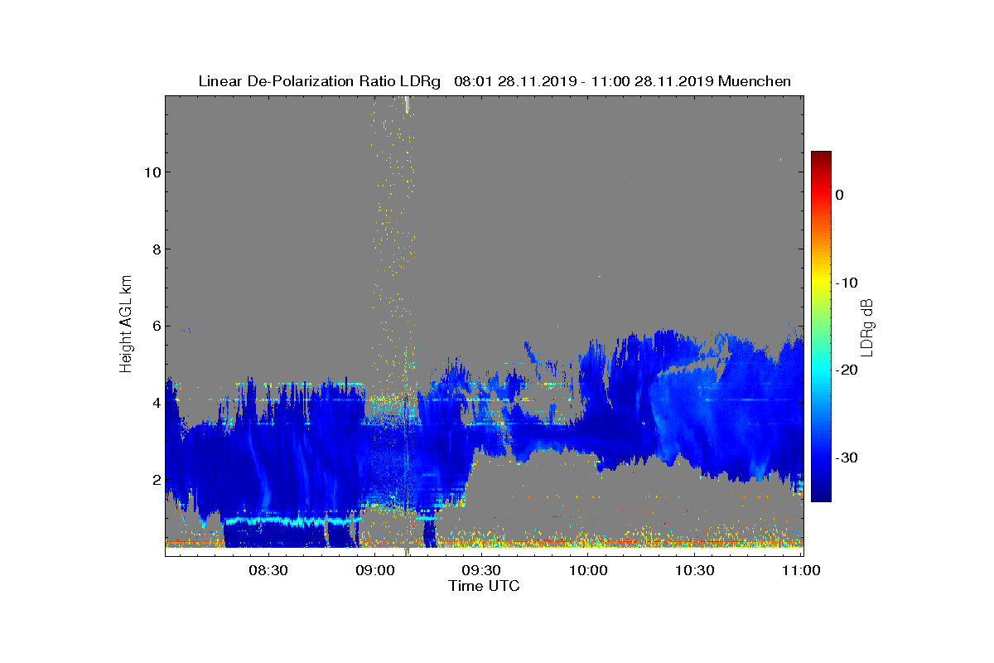The width and height of the screenshot is (994, 663).
Task: Click the 10:30 time tick label
Action: tap(694, 570)
